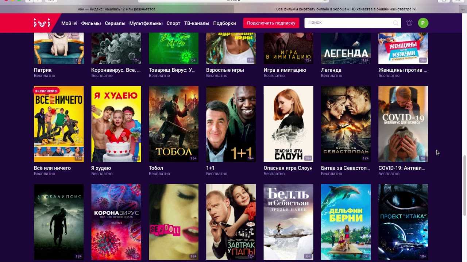The width and height of the screenshot is (467, 262).
Task: Open the Я худею poster
Action: [116, 124]
